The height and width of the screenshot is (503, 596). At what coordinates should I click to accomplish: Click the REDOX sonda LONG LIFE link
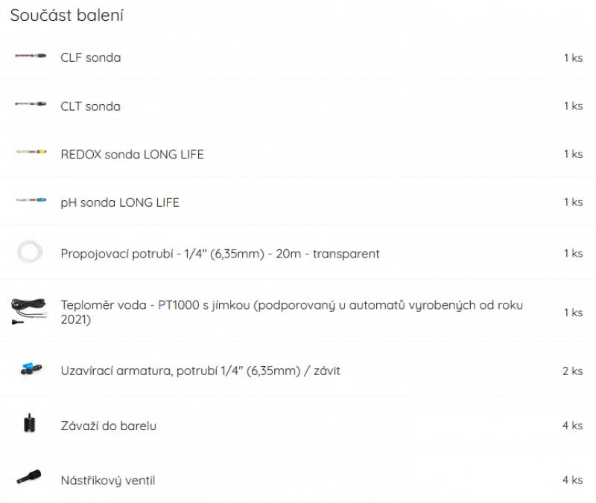pos(133,155)
